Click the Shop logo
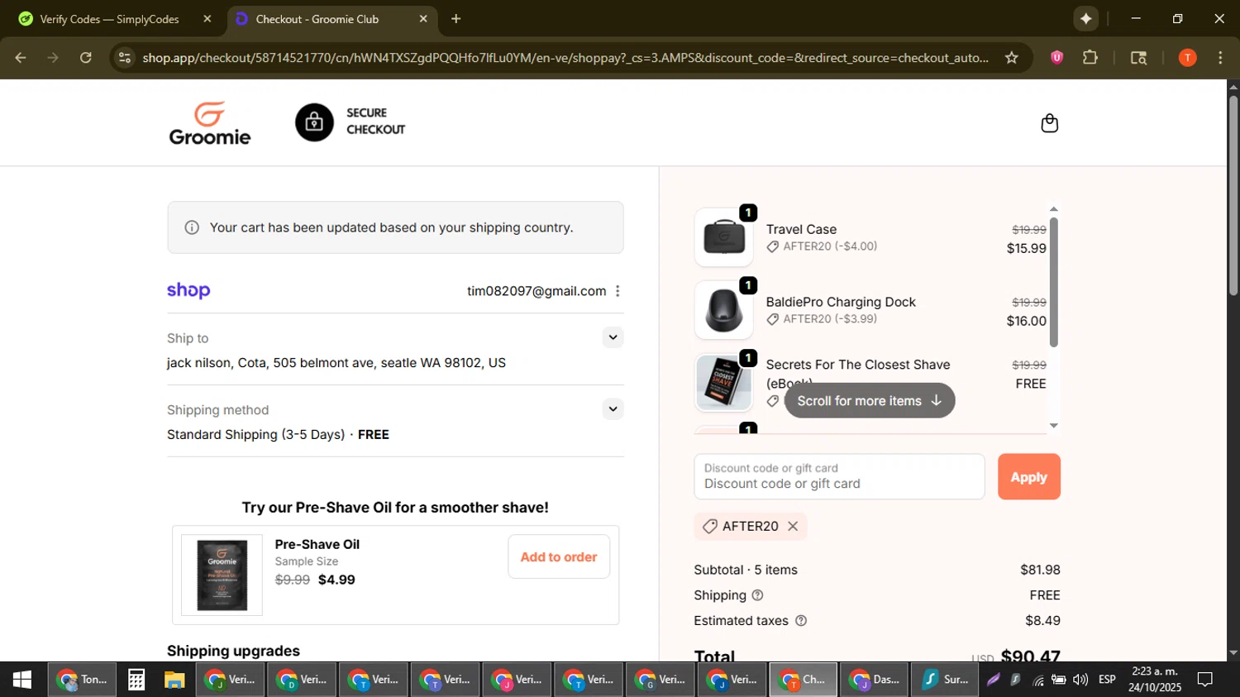The image size is (1240, 697). pos(188,290)
